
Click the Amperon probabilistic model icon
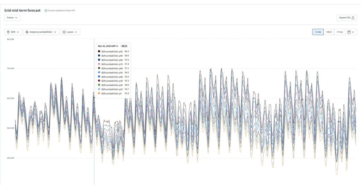coord(27,32)
